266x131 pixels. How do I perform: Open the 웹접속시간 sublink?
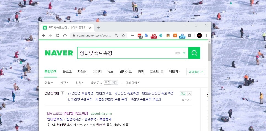74,119
